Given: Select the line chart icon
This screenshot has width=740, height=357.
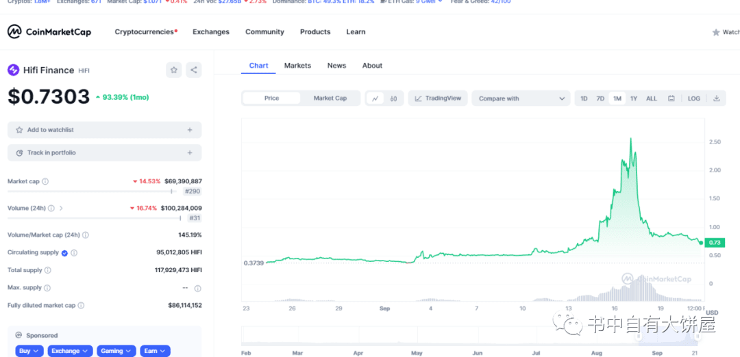Looking at the screenshot, I should coord(375,98).
